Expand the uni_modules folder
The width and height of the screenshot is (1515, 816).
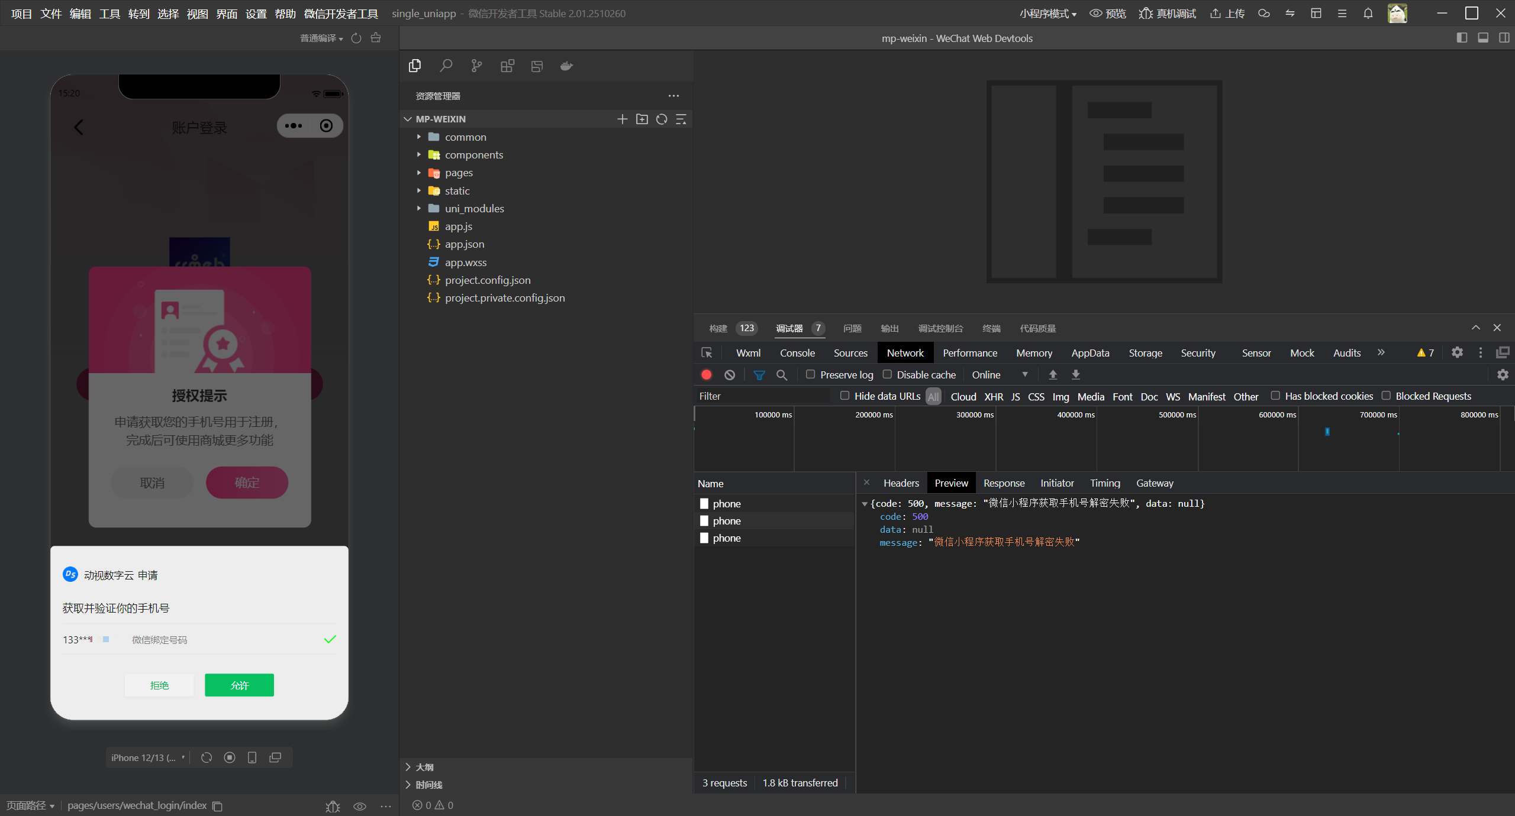[419, 209]
